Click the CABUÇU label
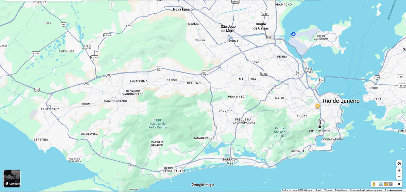Viewport: 406px width, 192px height. pos(129,25)
